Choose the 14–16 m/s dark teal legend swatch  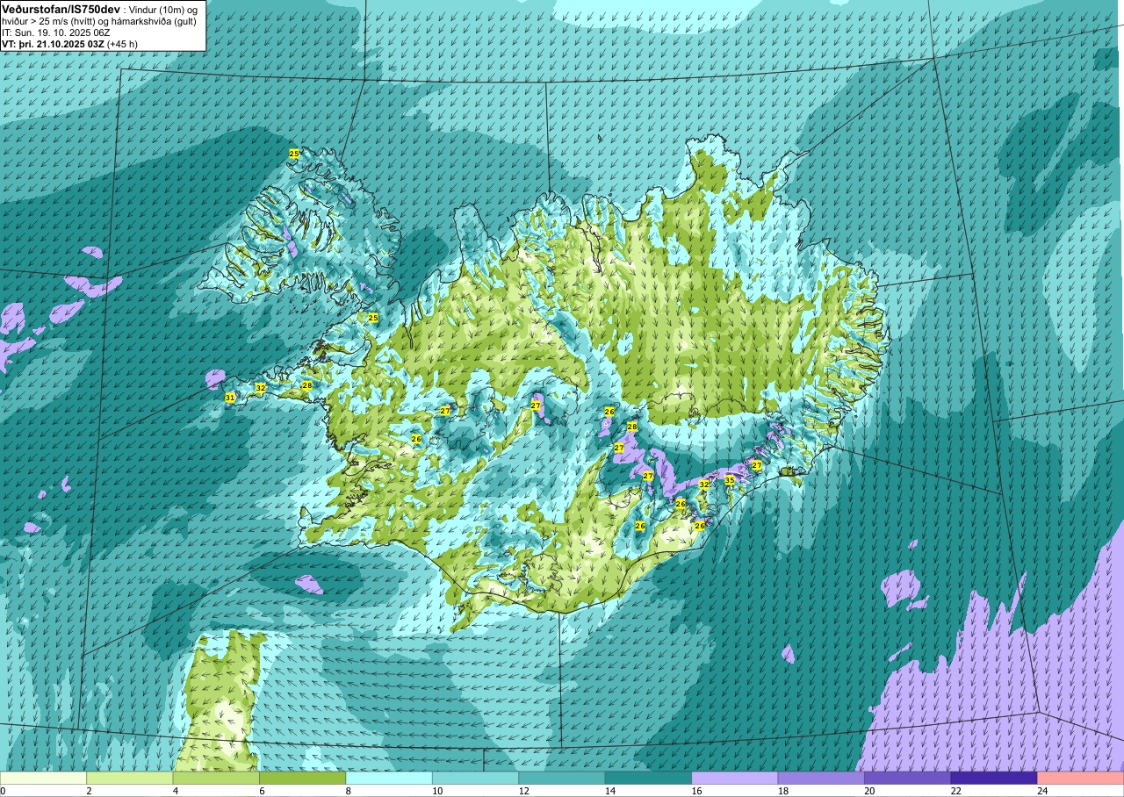(x=648, y=779)
